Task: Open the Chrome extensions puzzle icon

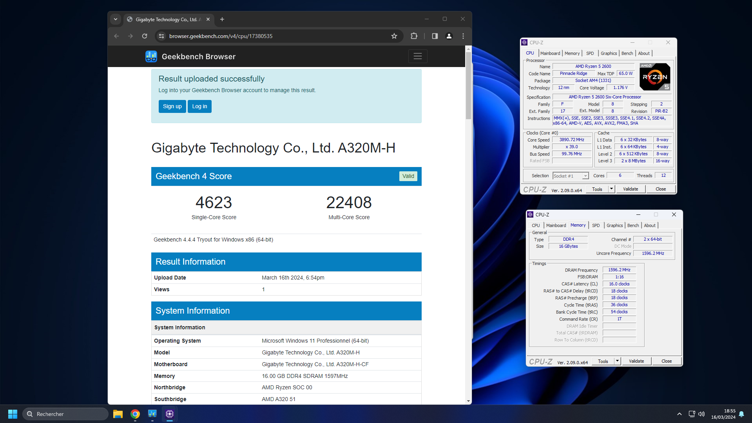Action: 414,36
